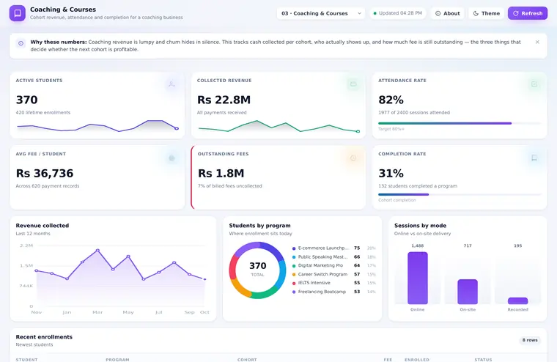The width and height of the screenshot is (557, 362).
Task: Click 420 lifetime enrollments text
Action: (43, 113)
